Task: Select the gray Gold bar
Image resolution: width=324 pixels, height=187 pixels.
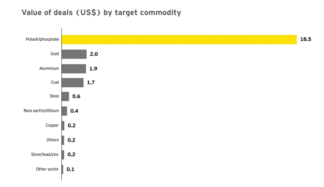Action: (x=74, y=54)
